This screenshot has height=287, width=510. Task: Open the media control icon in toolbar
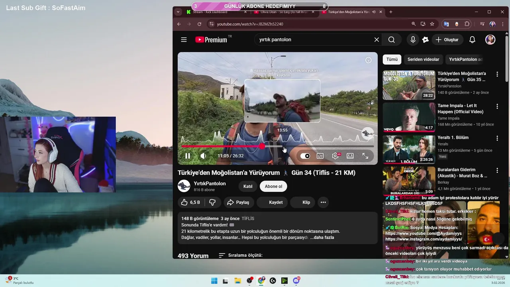483,24
